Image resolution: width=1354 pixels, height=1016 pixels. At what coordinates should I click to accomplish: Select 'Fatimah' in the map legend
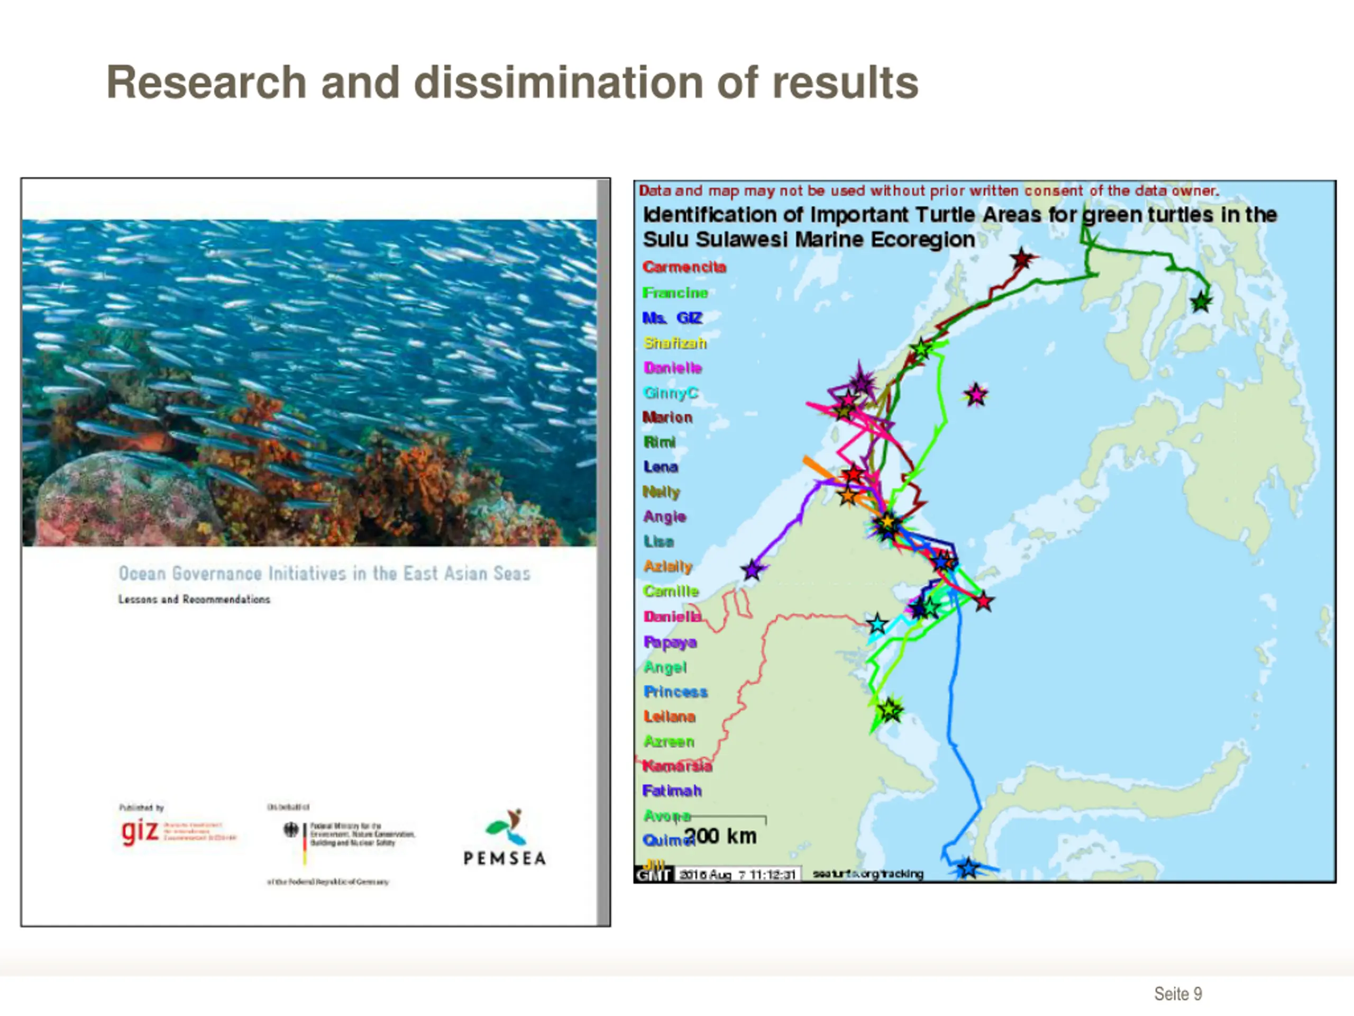click(x=672, y=791)
